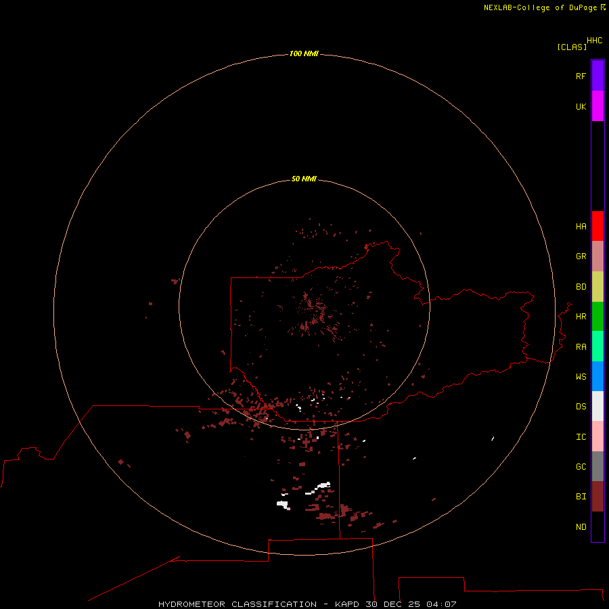Click the UK magenta legend swatch
The image size is (609, 609).
pos(597,106)
